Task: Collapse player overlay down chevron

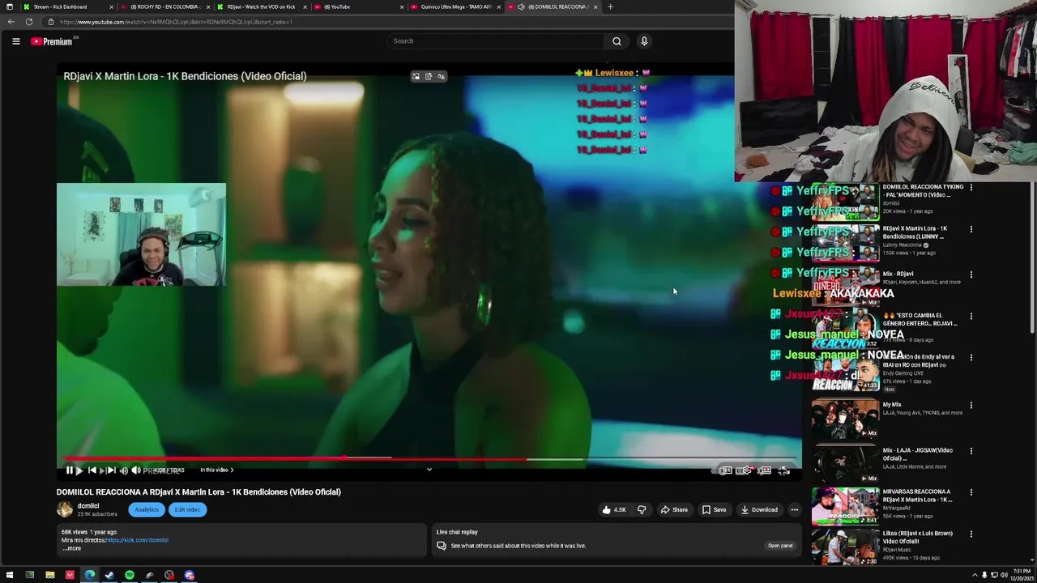Action: (x=429, y=470)
